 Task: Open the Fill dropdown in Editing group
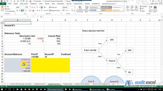click(144, 9)
